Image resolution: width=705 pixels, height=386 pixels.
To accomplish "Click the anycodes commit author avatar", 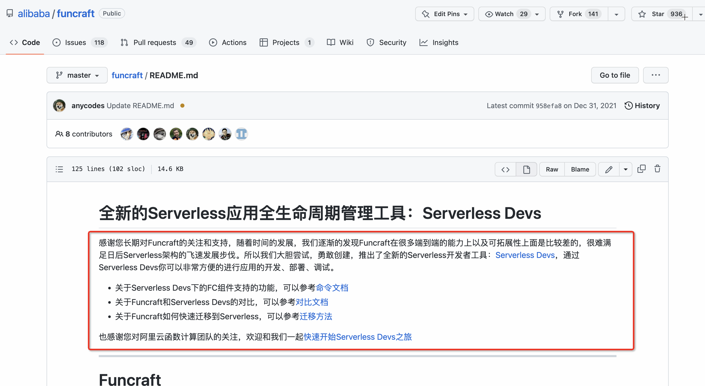I will (x=59, y=106).
